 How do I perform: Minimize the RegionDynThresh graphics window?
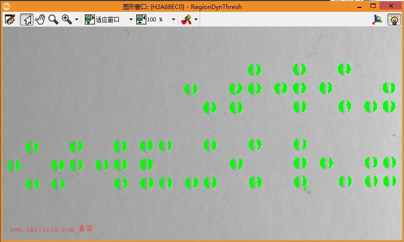[360, 6]
